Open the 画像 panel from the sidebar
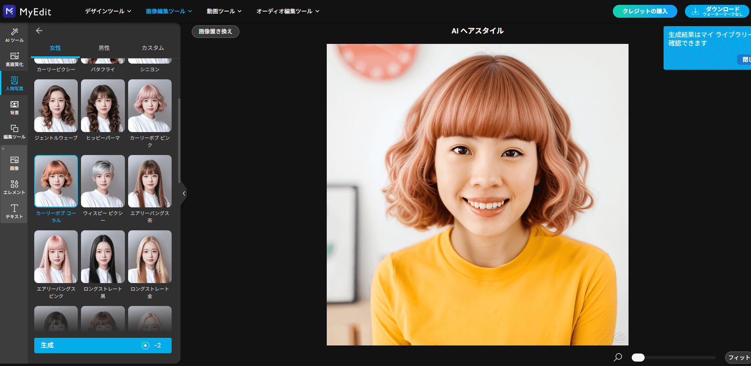 [x=14, y=163]
